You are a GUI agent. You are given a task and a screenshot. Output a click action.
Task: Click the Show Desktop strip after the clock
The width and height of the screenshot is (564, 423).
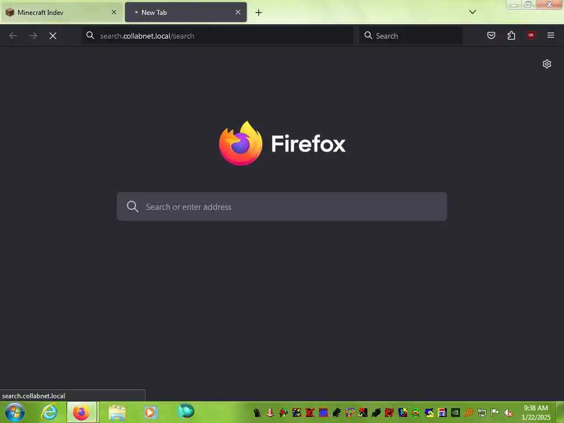coord(560,412)
